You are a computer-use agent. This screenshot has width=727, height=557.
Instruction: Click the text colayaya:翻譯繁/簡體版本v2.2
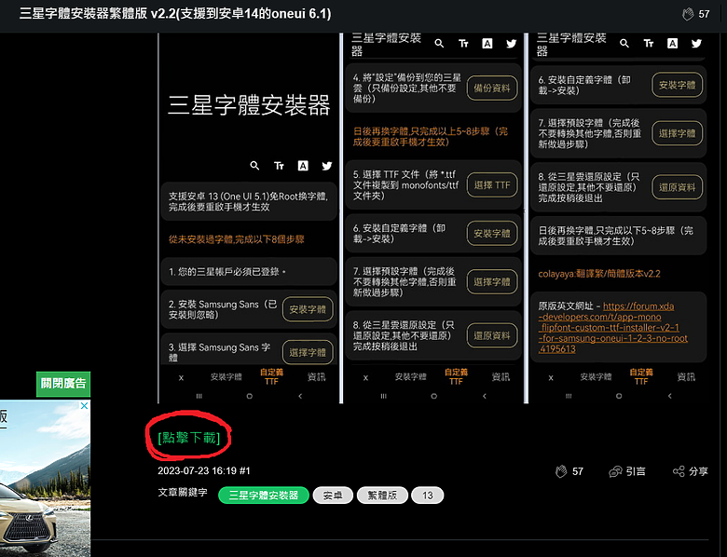599,274
